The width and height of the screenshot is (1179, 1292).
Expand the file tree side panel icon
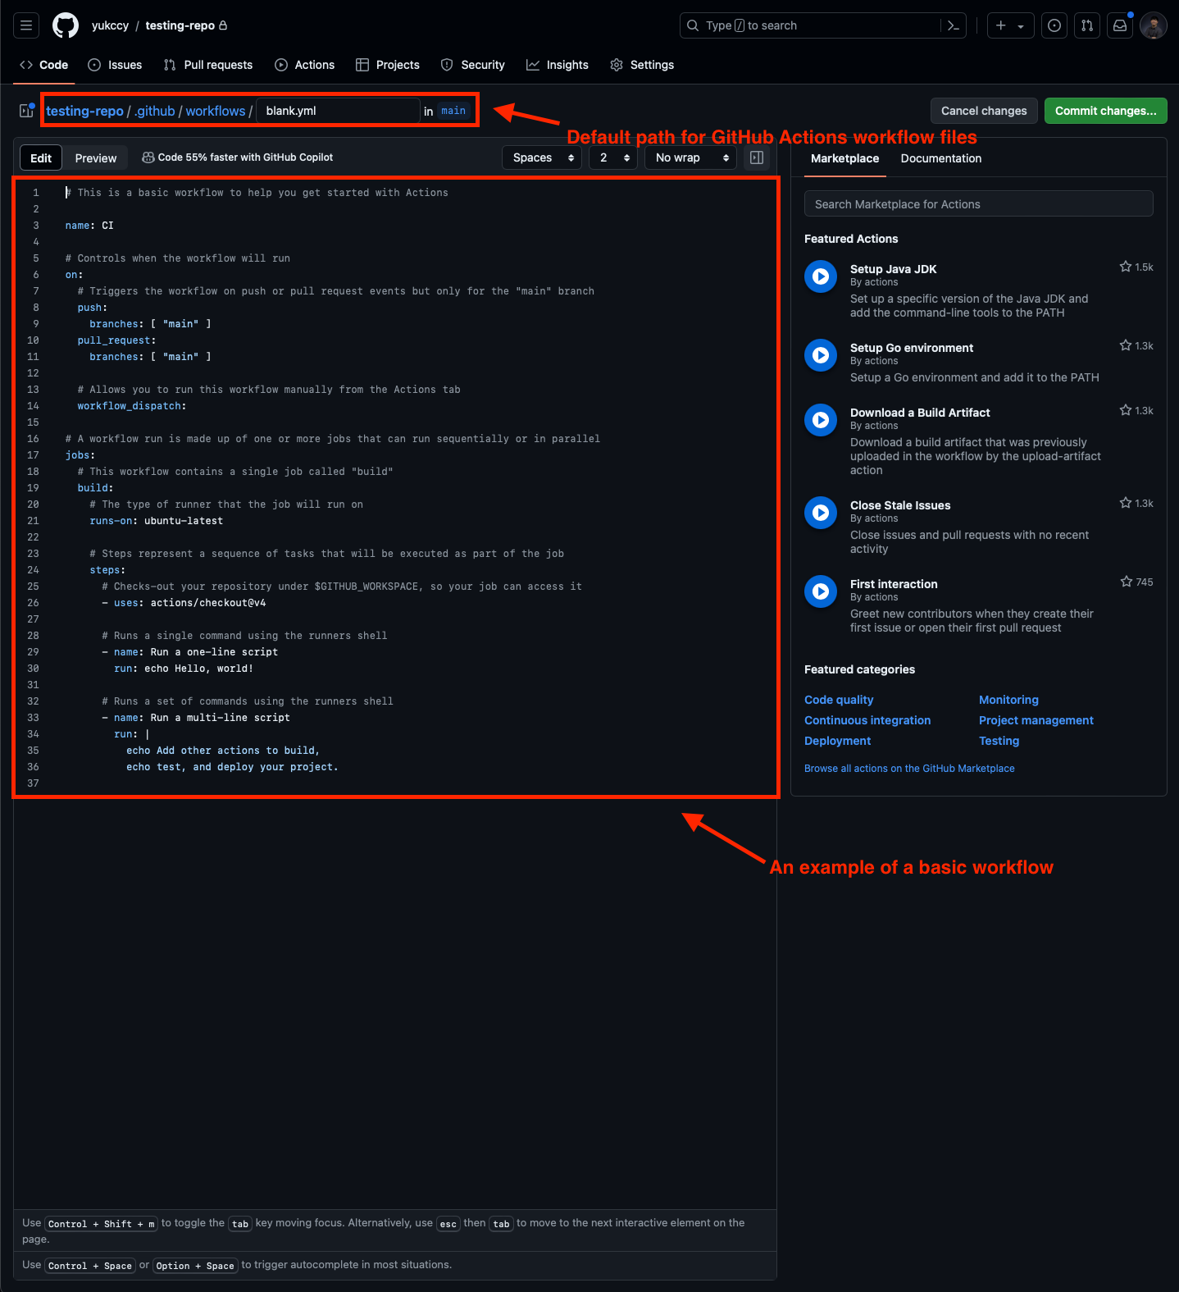[26, 111]
